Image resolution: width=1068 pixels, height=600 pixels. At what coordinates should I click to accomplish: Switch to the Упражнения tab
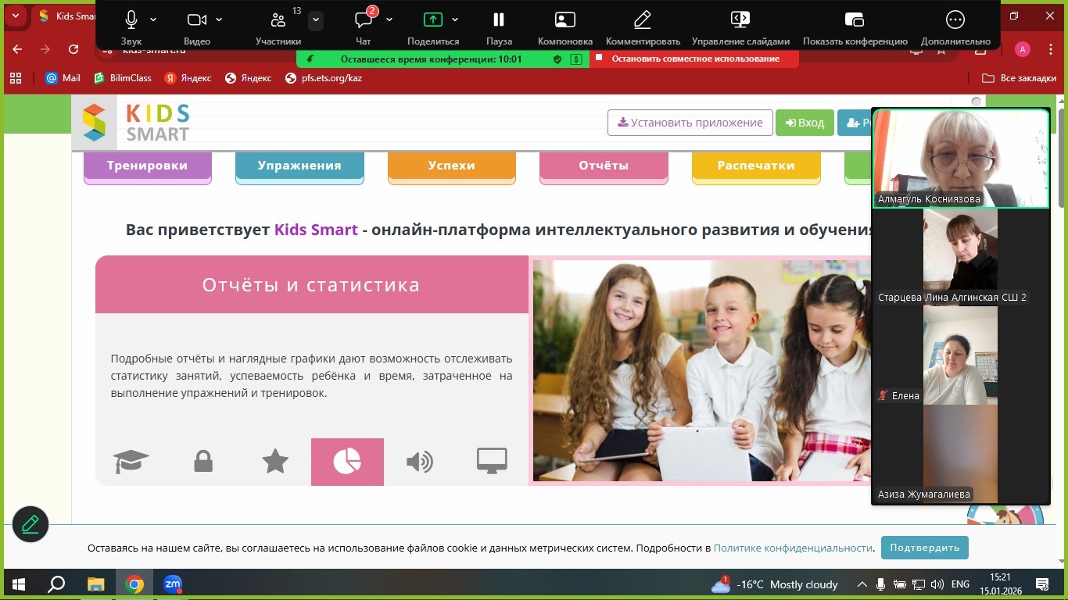[299, 166]
